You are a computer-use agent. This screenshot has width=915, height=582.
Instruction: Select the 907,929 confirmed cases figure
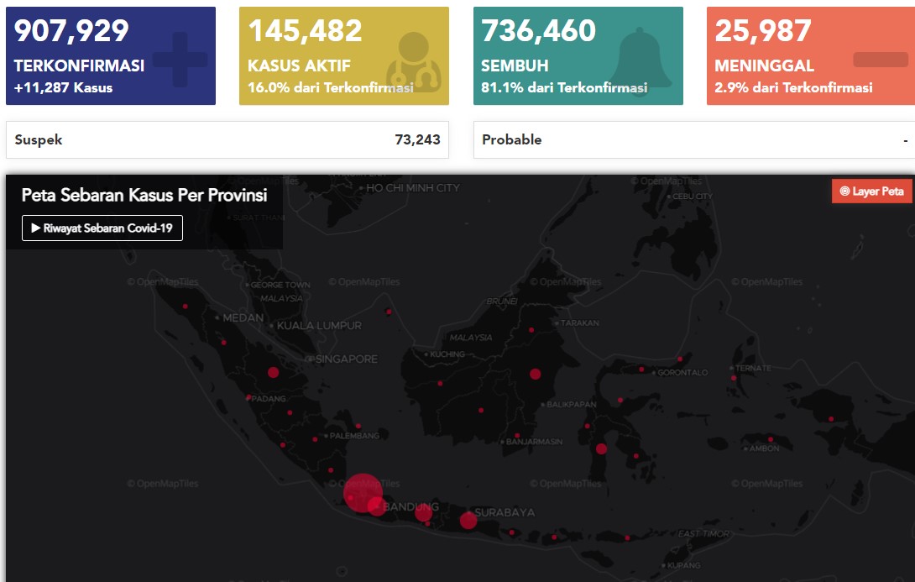(x=71, y=31)
